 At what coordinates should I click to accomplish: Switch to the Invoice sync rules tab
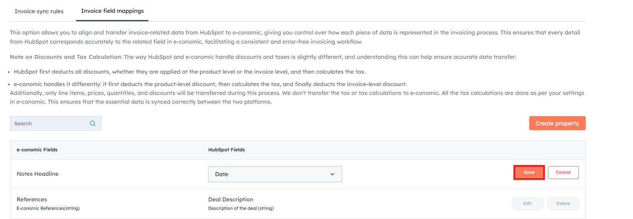39,11
